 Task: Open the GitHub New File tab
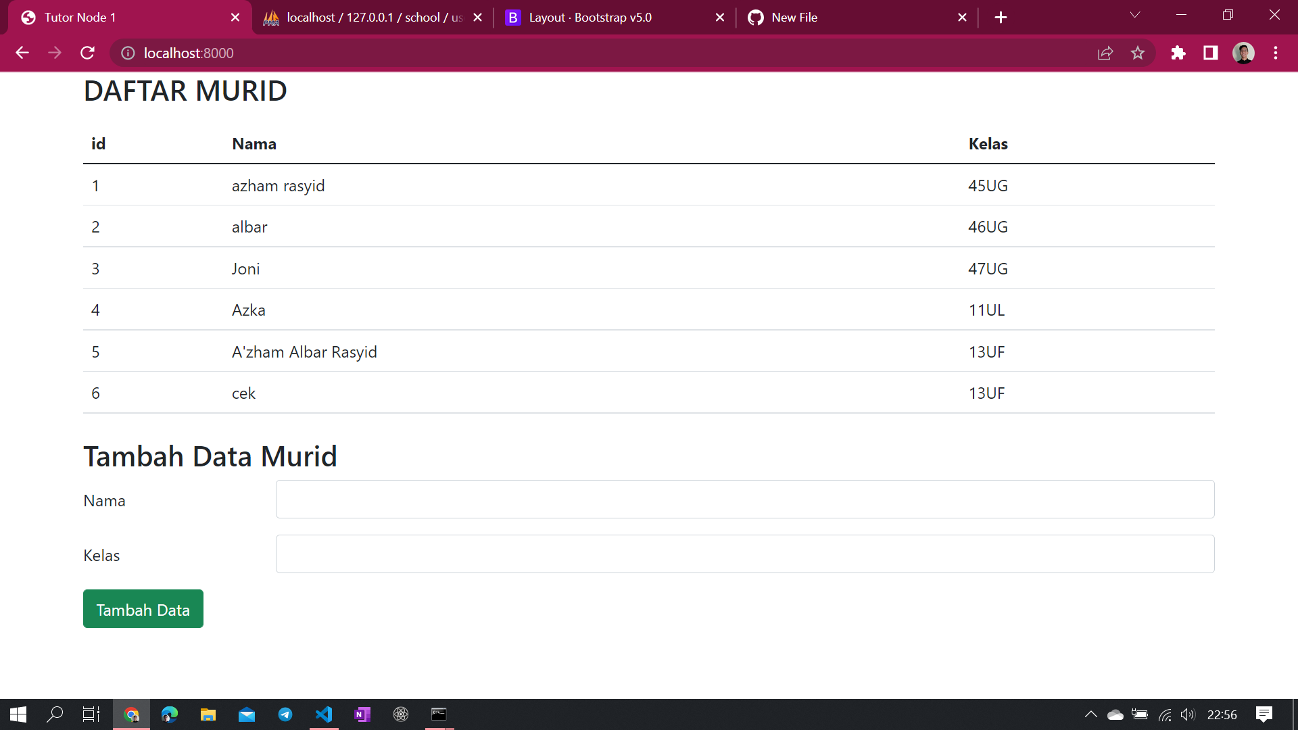[x=845, y=18]
